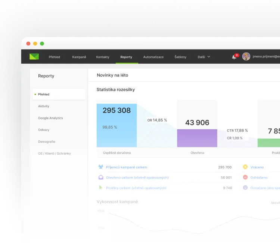Click the opened envelope icon
280x243 pixels.
[101, 177]
